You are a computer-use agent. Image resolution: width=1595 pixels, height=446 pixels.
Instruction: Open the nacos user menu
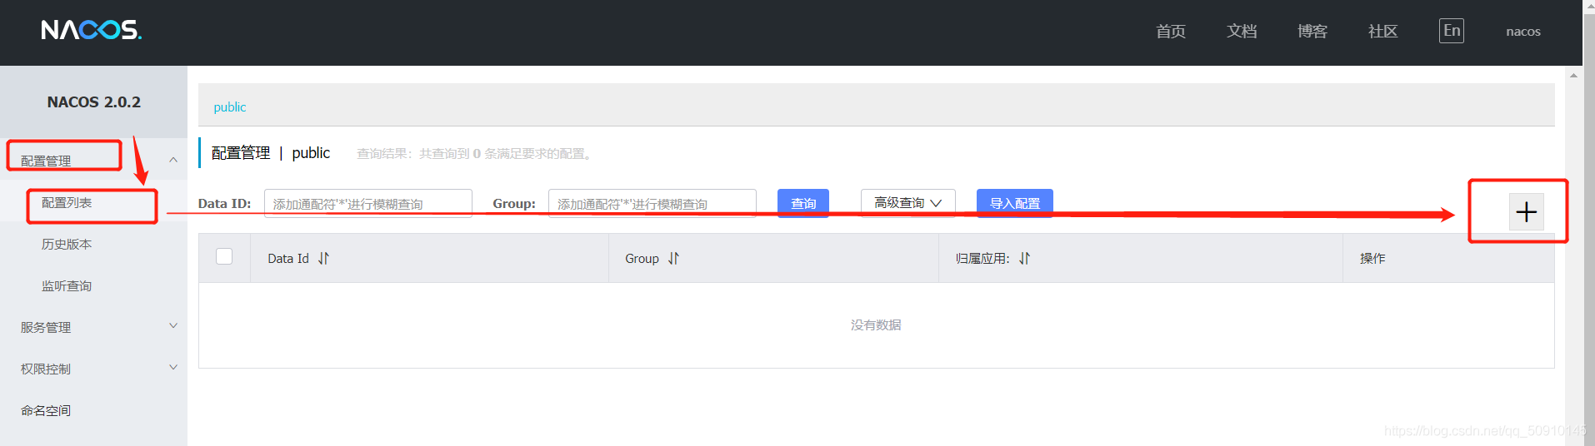[x=1522, y=32]
